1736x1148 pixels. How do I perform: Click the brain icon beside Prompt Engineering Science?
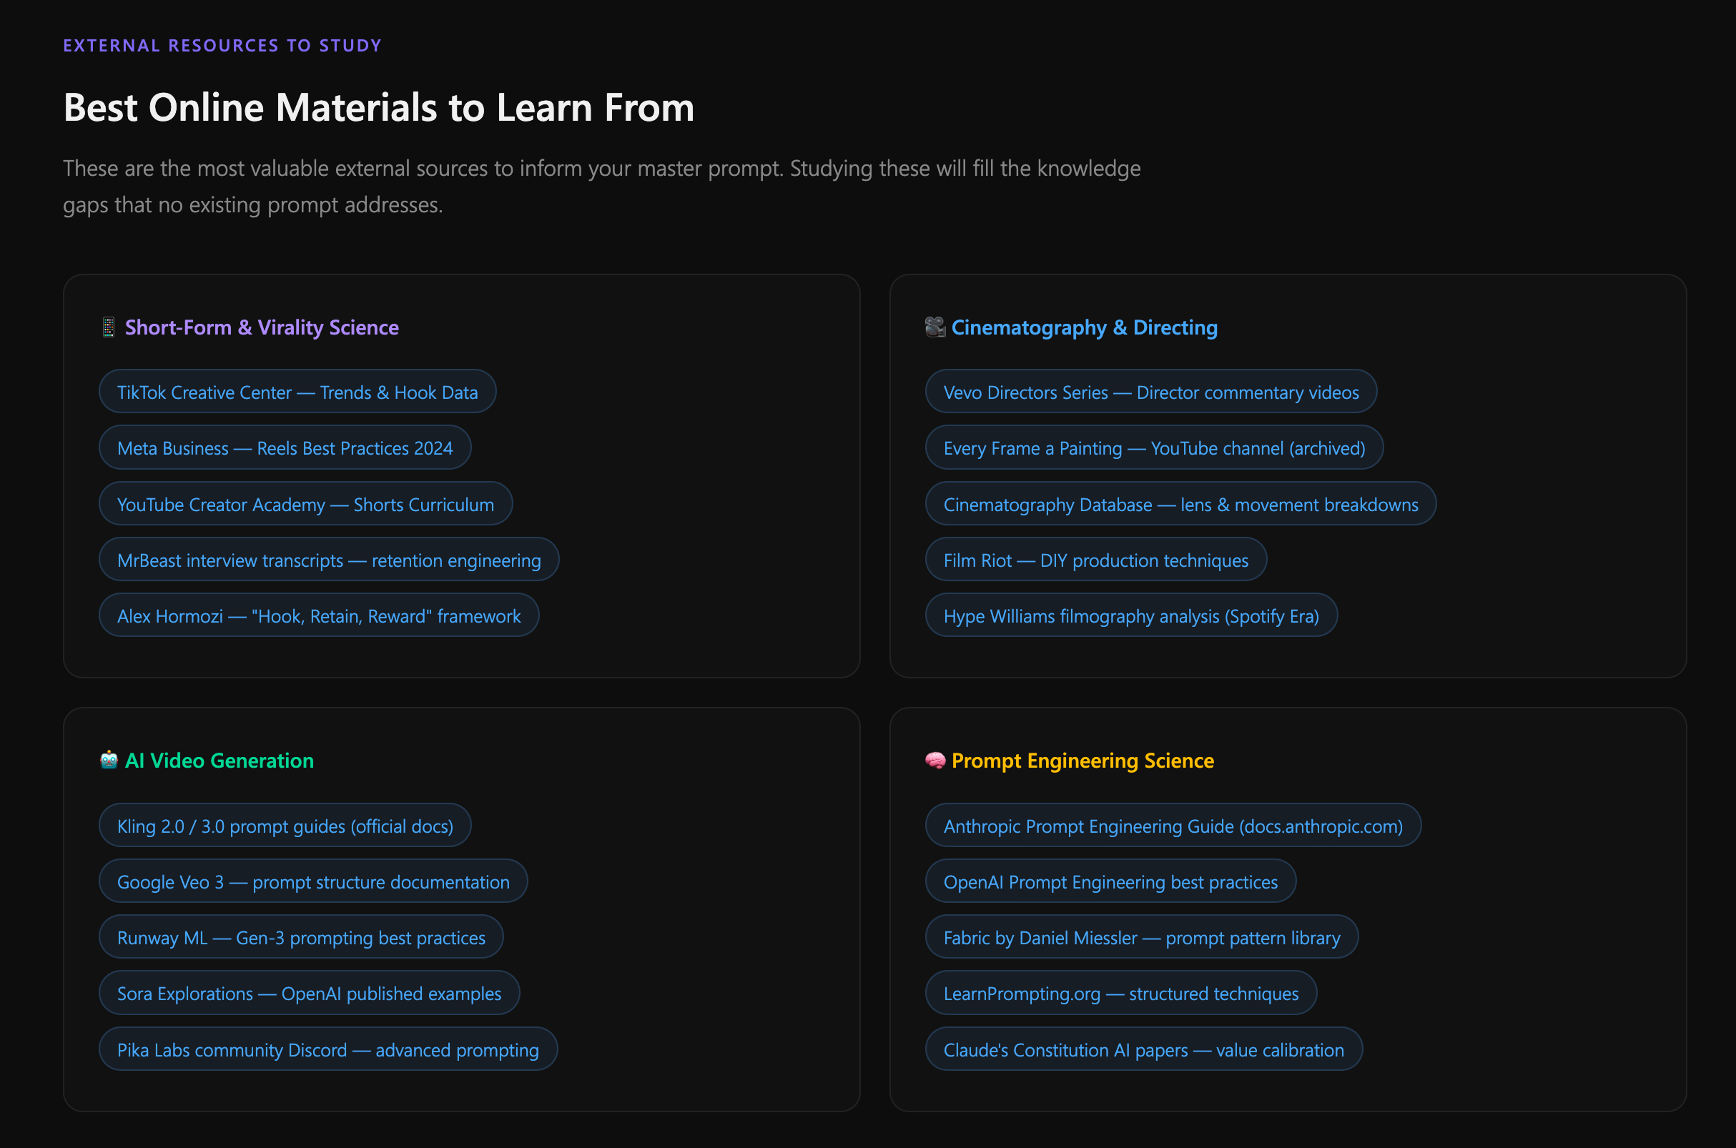[x=934, y=761]
